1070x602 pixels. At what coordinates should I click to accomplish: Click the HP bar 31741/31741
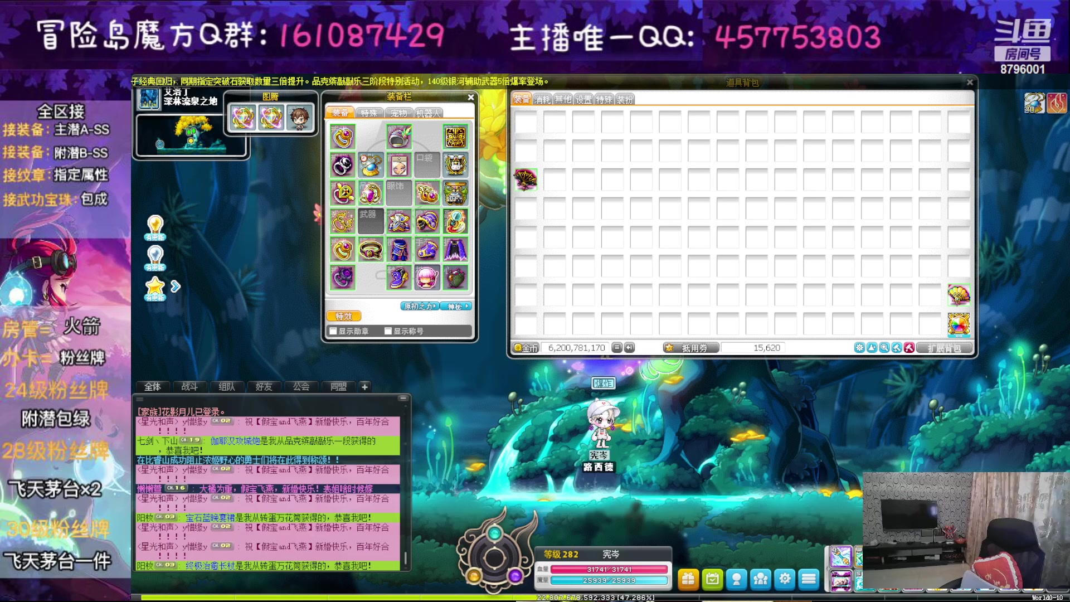click(x=609, y=569)
